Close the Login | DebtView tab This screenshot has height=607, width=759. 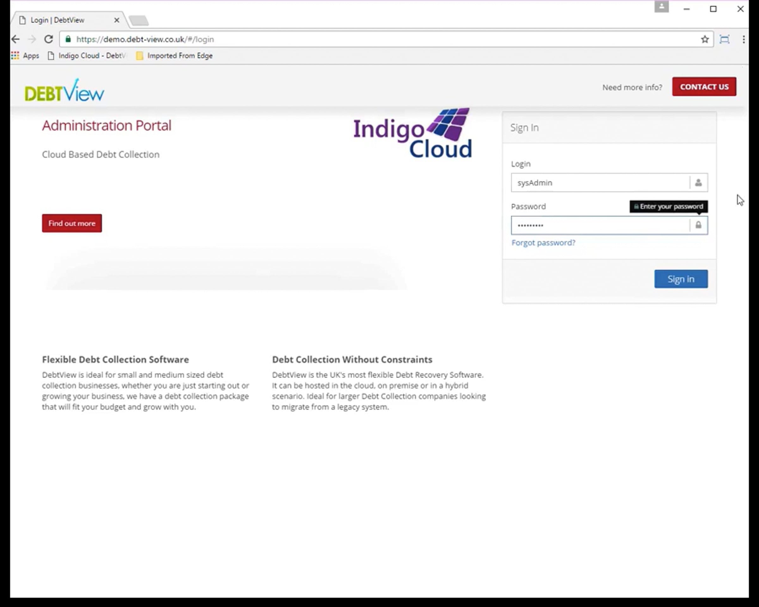click(116, 21)
